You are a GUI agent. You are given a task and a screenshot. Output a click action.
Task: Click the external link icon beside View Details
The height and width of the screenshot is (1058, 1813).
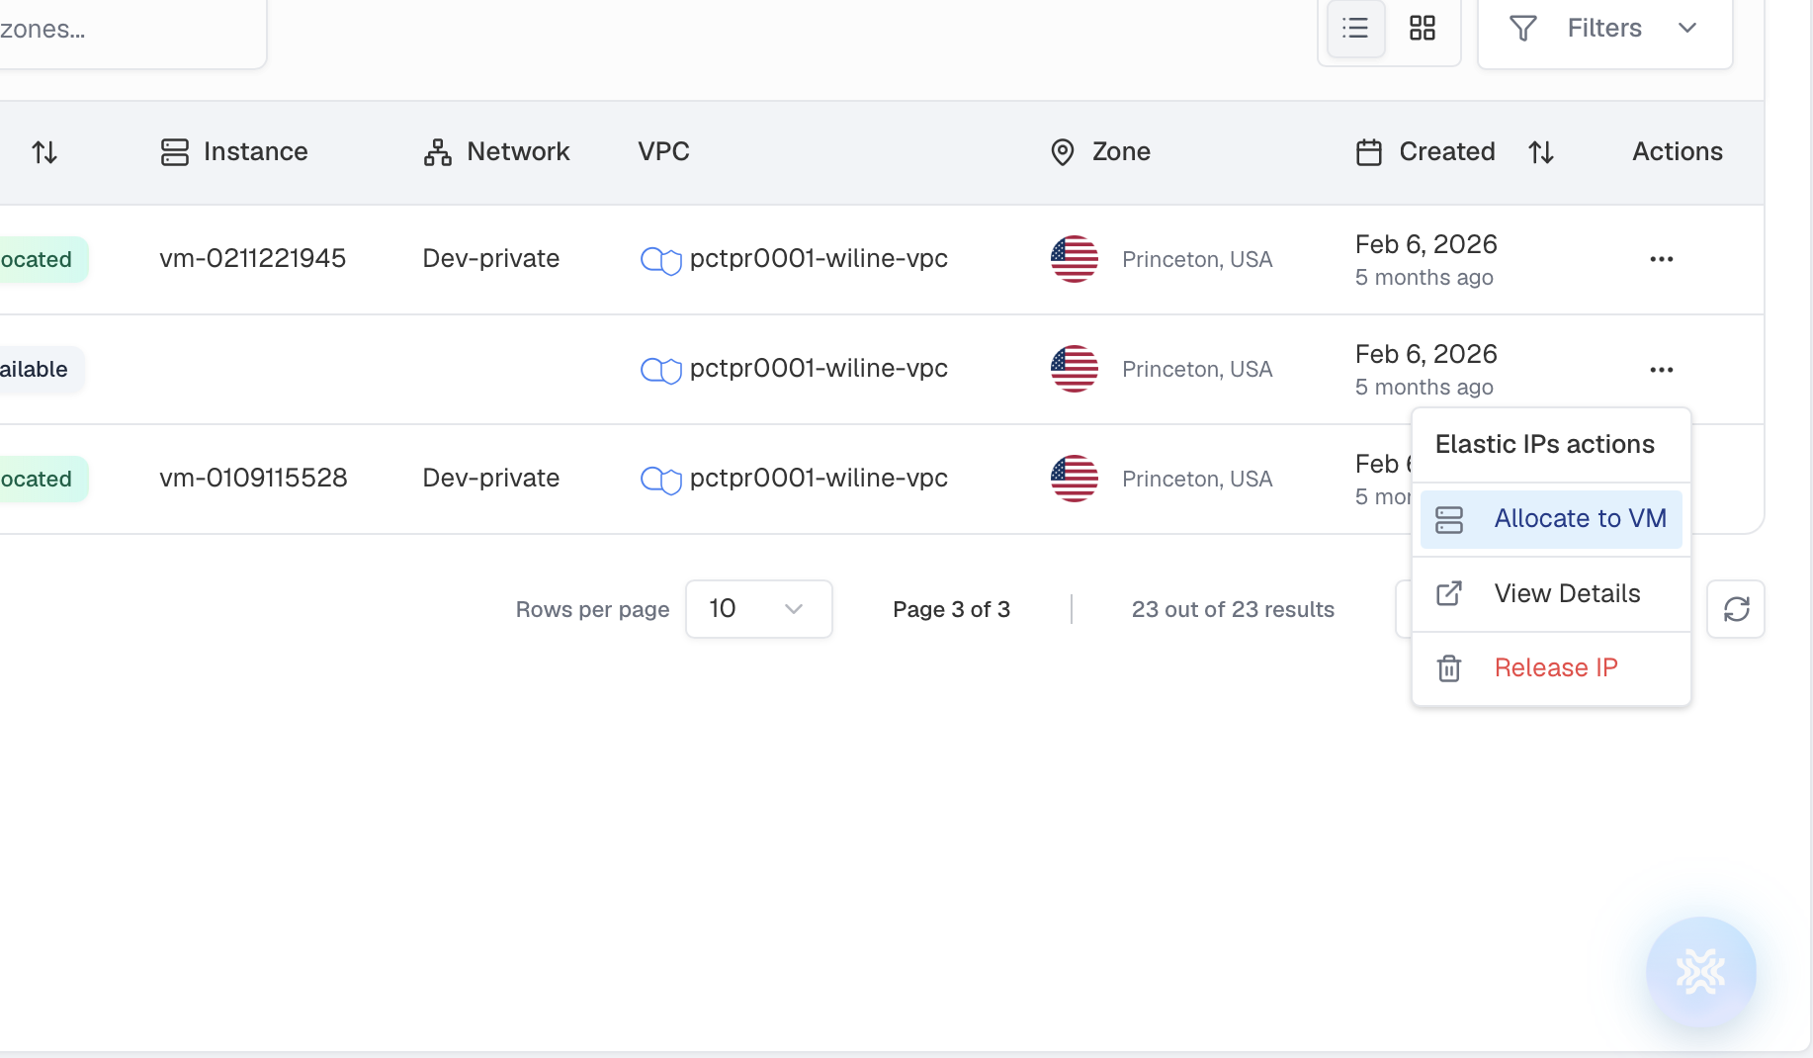point(1449,593)
